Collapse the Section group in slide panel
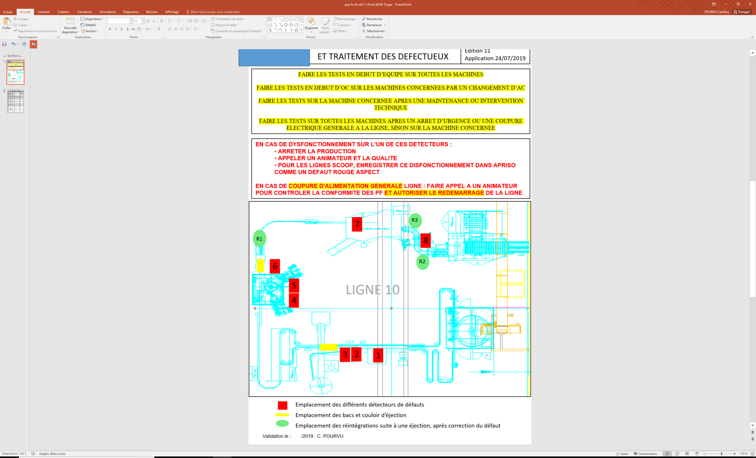 coord(5,56)
